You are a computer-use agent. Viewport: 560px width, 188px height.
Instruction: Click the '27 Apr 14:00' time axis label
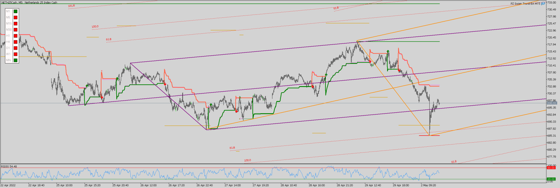232,185
